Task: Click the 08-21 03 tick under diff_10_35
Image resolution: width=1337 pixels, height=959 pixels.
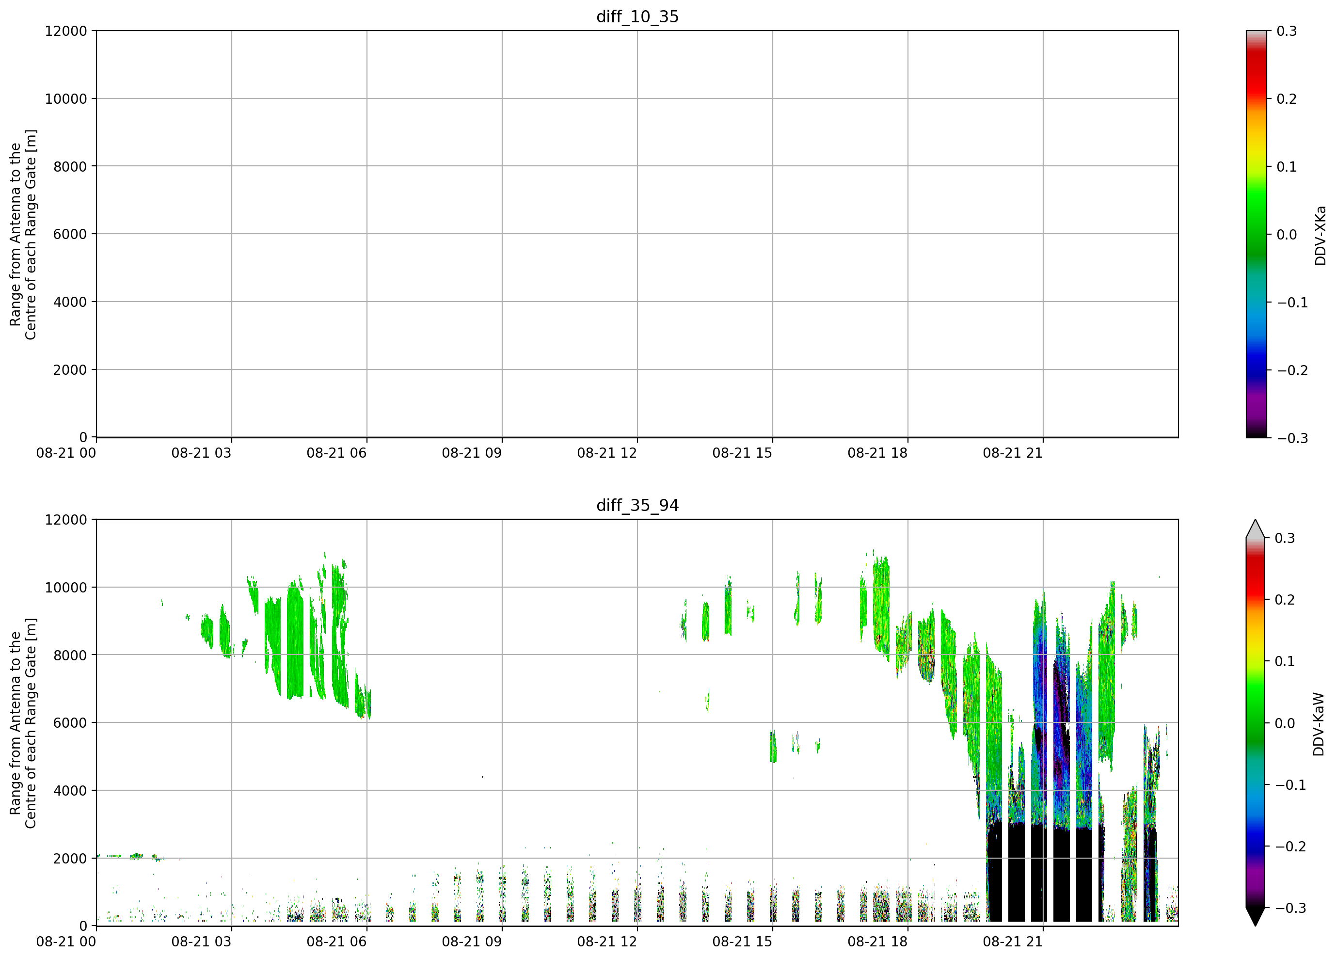Action: (202, 453)
